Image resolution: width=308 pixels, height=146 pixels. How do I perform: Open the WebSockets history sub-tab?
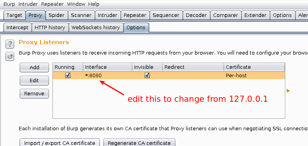[x=96, y=28]
